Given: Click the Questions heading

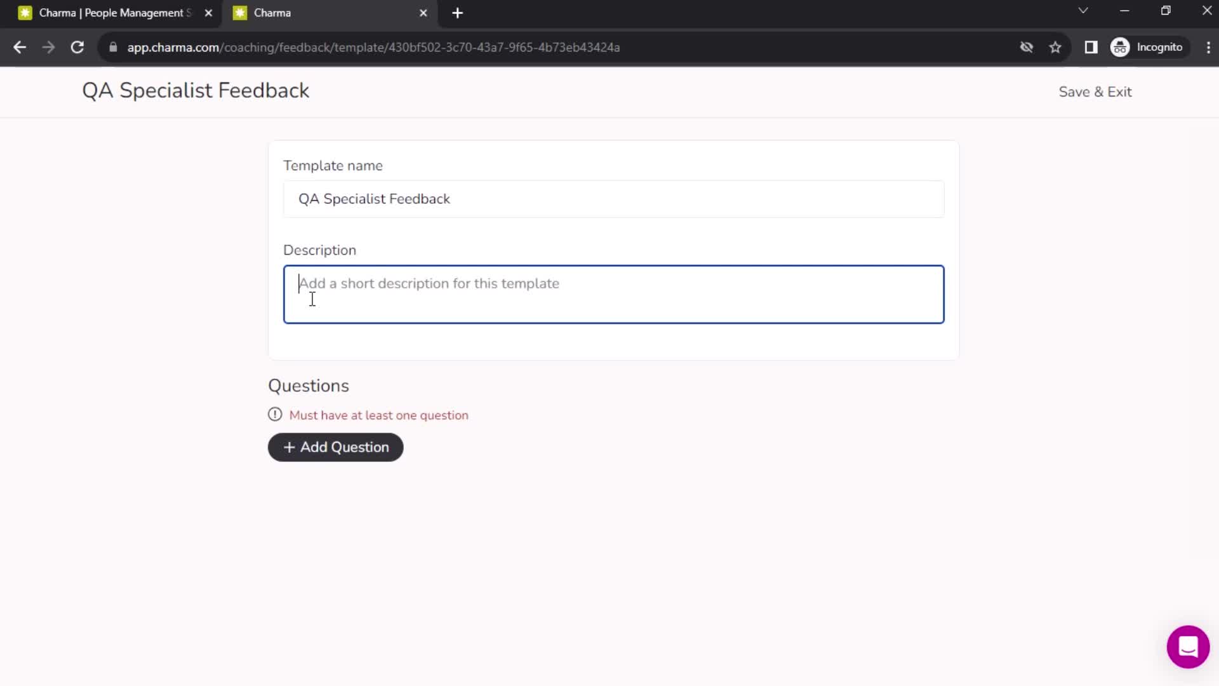Looking at the screenshot, I should [309, 386].
